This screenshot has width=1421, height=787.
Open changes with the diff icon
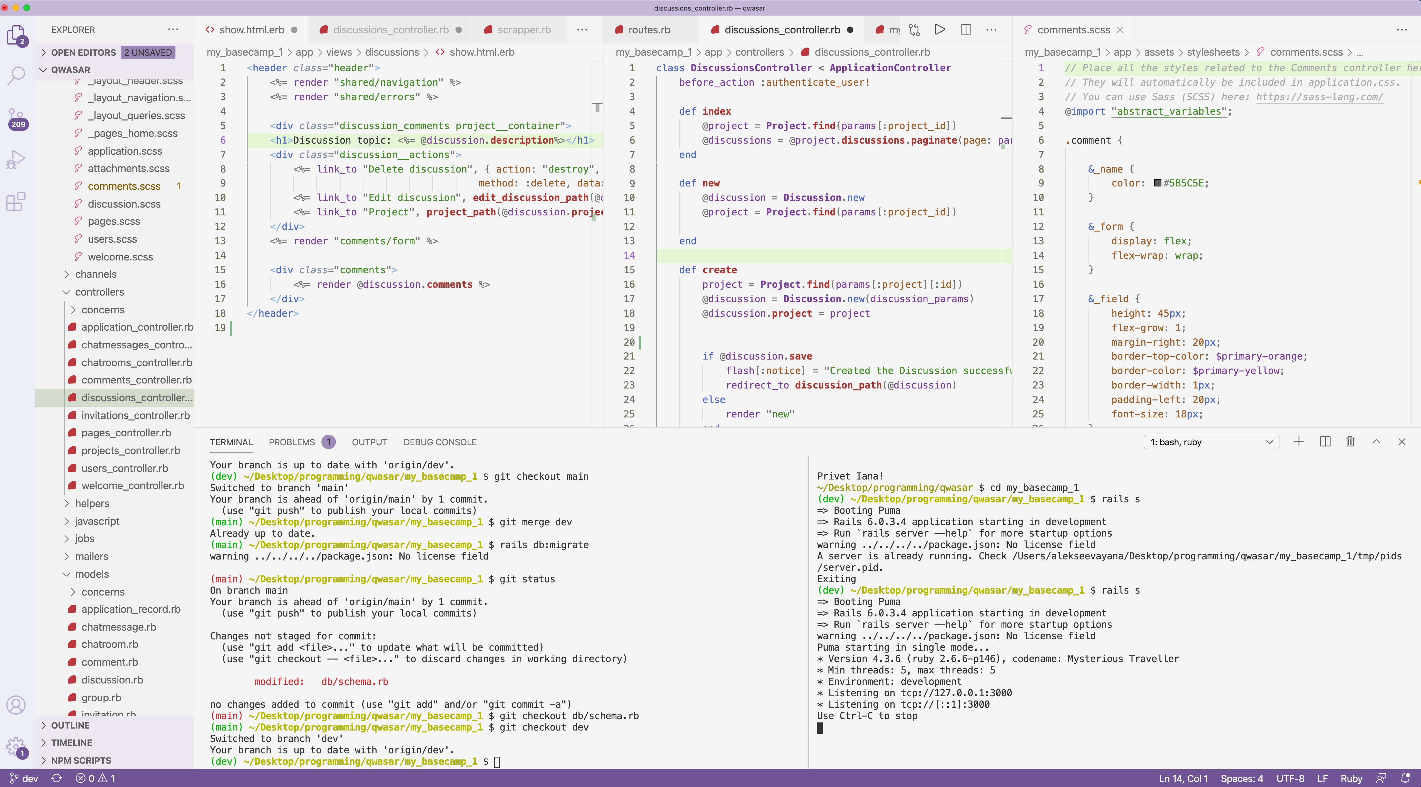[915, 30]
